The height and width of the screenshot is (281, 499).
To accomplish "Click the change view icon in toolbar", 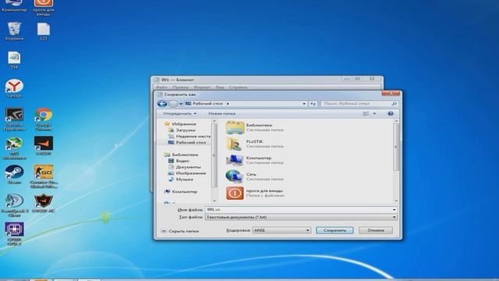I will tap(366, 113).
